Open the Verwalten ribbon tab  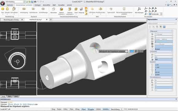pos(61,5)
